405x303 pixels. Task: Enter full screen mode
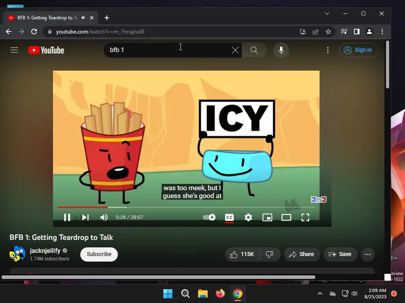click(x=305, y=217)
